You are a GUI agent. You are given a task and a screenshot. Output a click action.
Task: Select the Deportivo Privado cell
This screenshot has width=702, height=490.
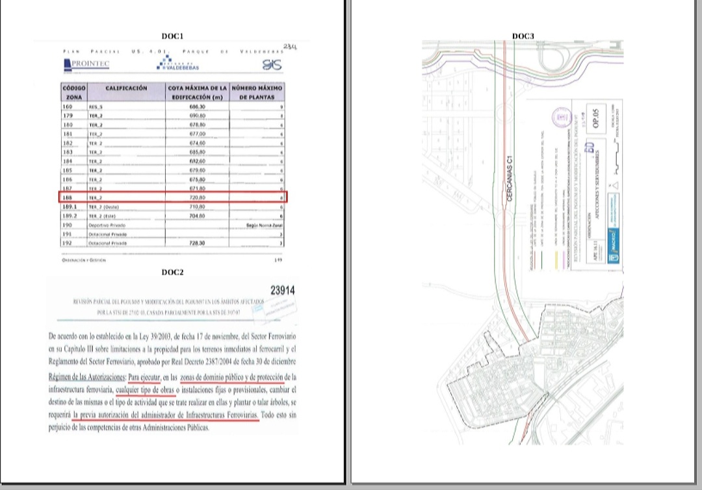[107, 225]
